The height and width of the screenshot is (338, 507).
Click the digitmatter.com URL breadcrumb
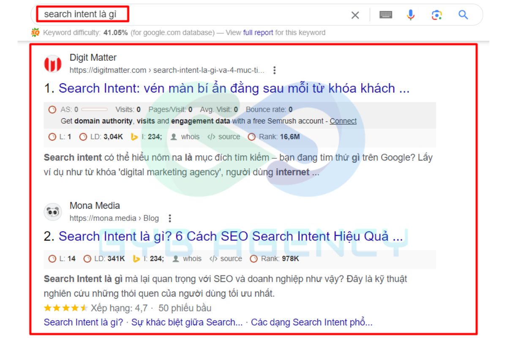point(167,70)
